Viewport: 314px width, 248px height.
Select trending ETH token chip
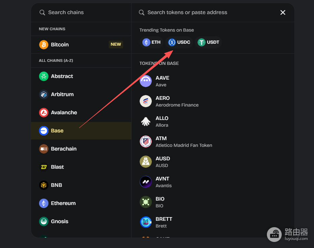151,42
